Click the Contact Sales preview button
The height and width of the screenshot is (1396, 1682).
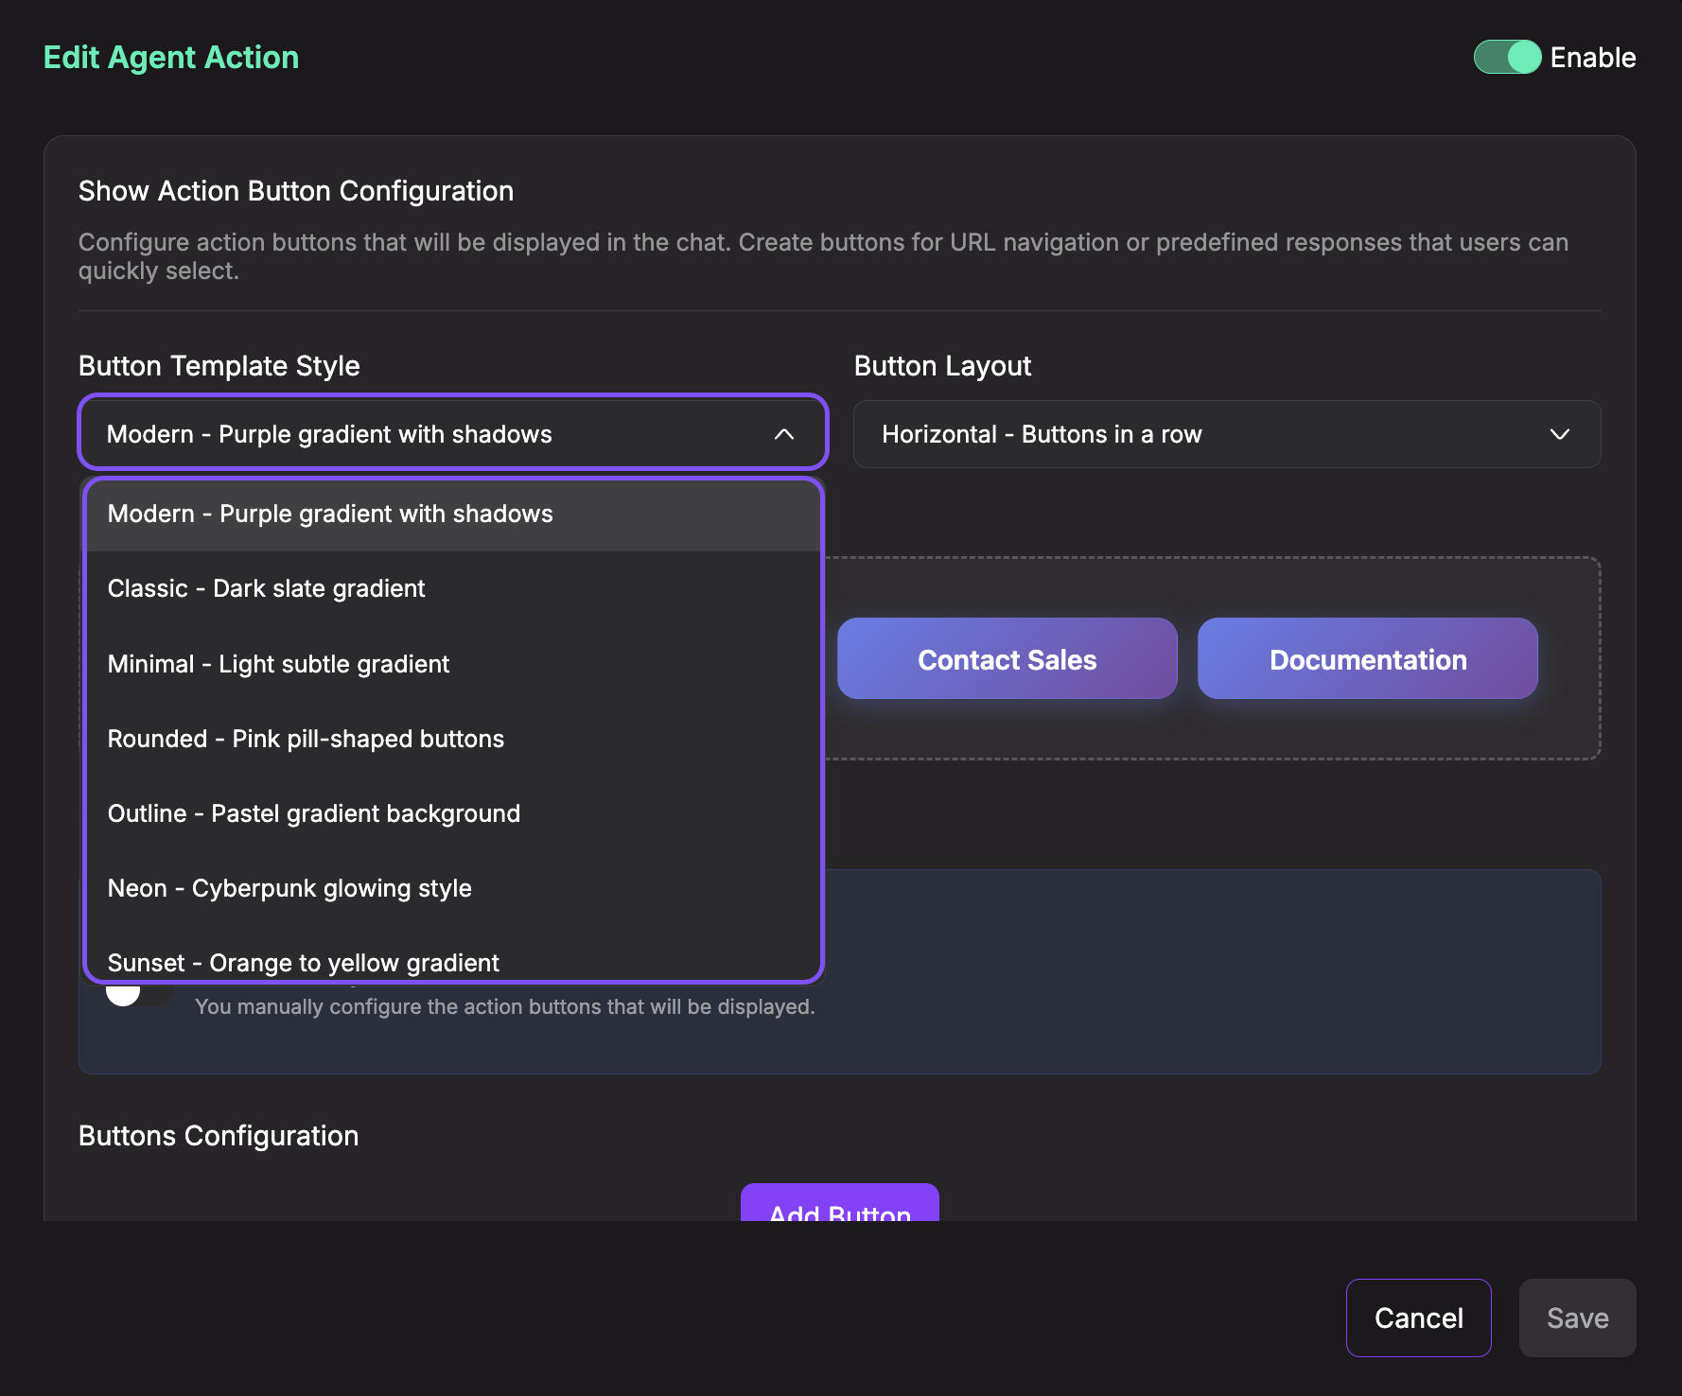1007,659
